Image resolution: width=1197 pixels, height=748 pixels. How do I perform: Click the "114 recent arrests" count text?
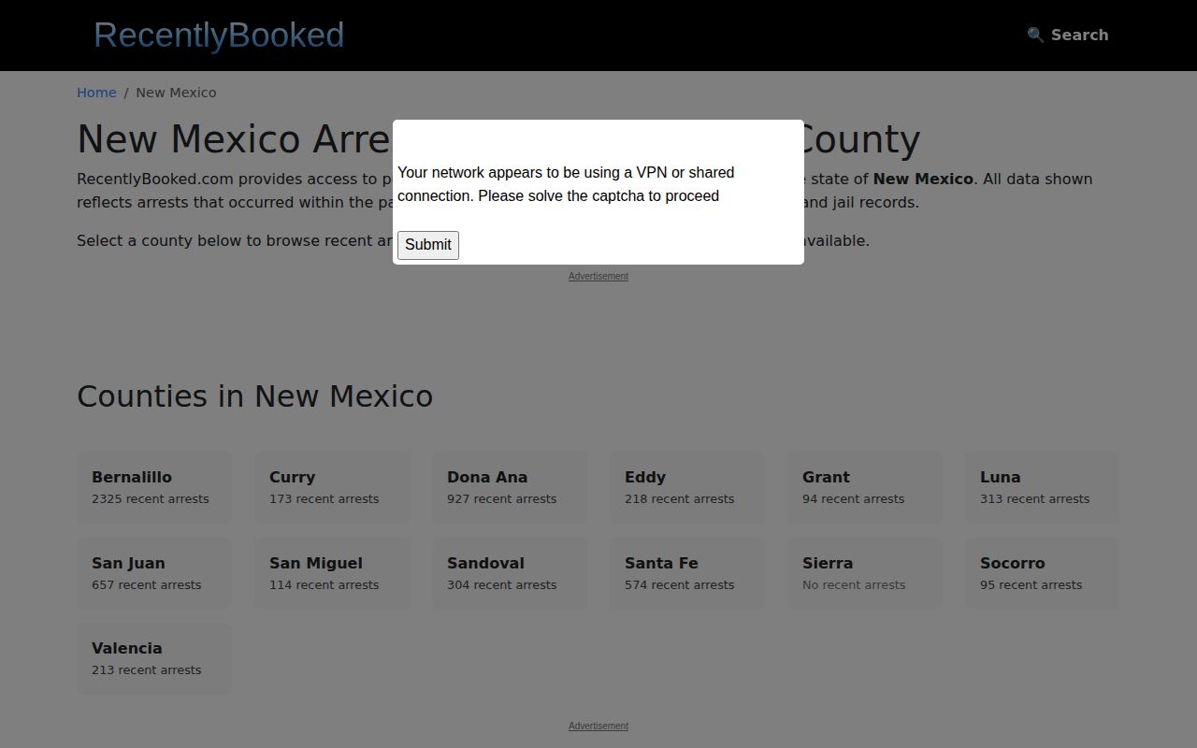pos(324,585)
